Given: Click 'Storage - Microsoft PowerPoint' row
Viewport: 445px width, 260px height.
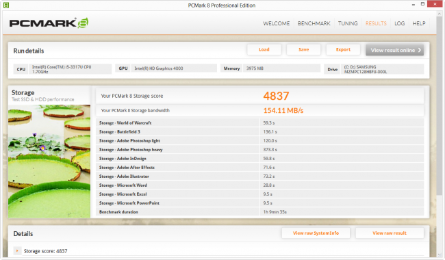Looking at the screenshot, I should point(259,203).
